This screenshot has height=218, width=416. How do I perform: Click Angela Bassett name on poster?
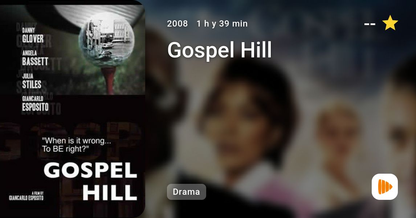tap(35, 58)
